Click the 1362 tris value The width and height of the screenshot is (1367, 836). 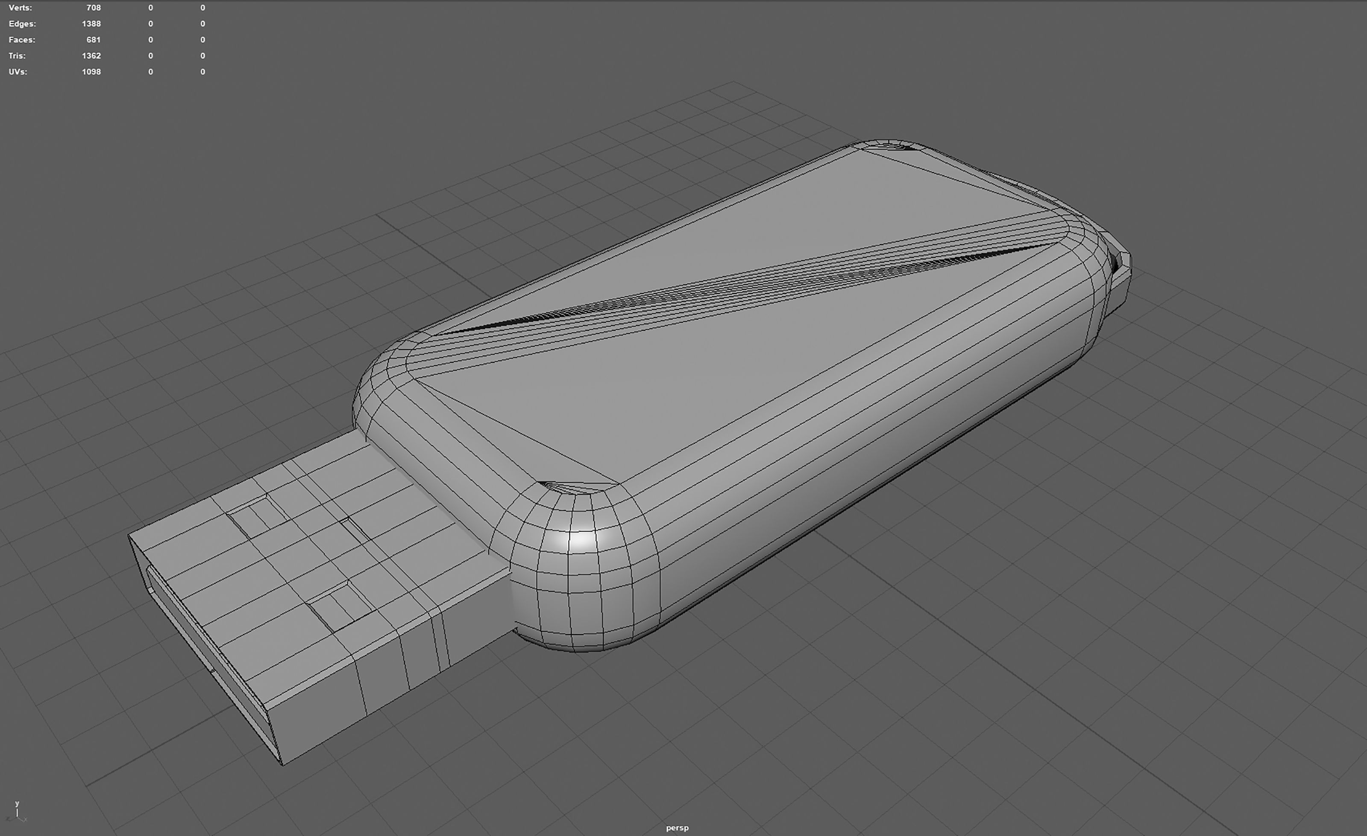(91, 56)
